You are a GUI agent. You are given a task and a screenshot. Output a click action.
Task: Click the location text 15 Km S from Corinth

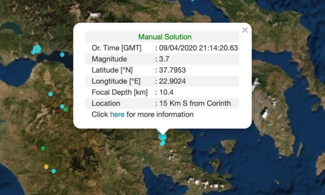click(x=195, y=103)
